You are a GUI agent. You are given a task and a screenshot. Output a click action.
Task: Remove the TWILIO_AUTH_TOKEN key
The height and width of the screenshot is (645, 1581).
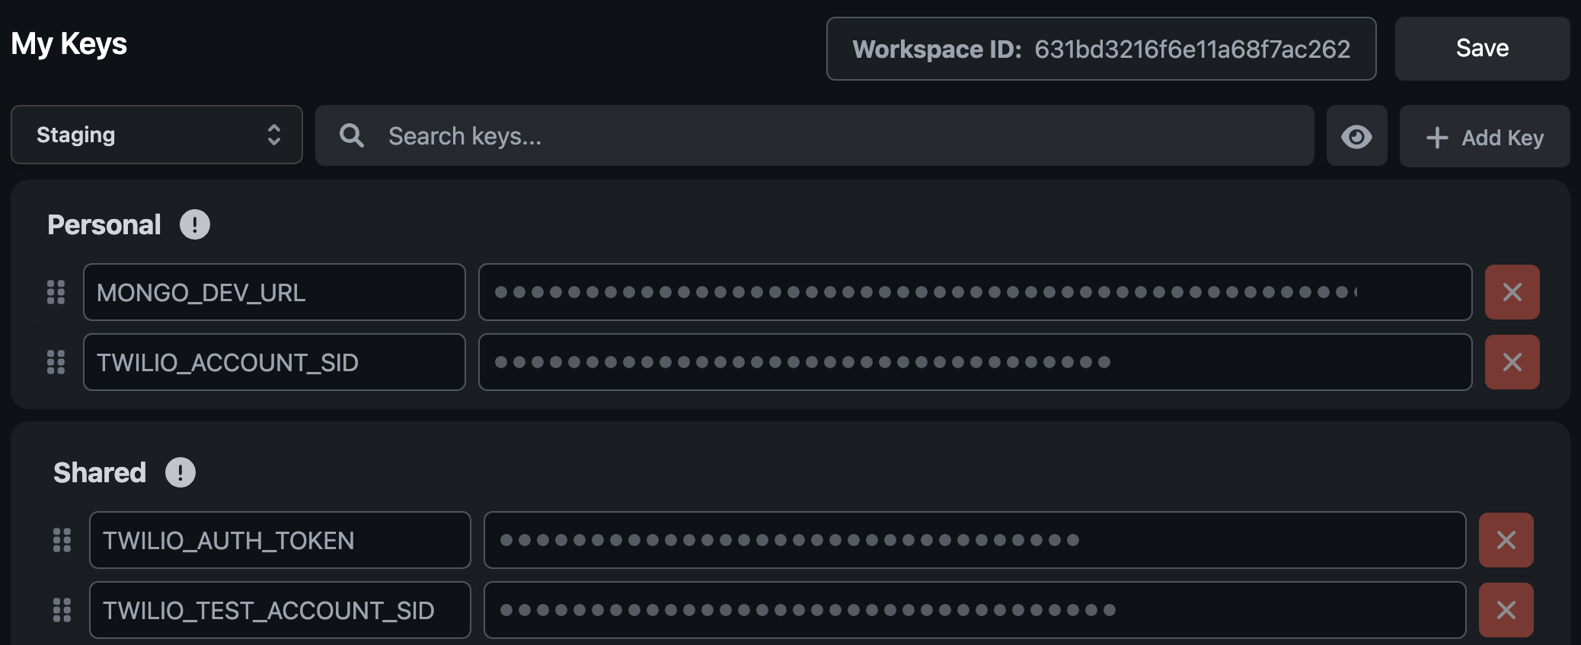[1506, 540]
